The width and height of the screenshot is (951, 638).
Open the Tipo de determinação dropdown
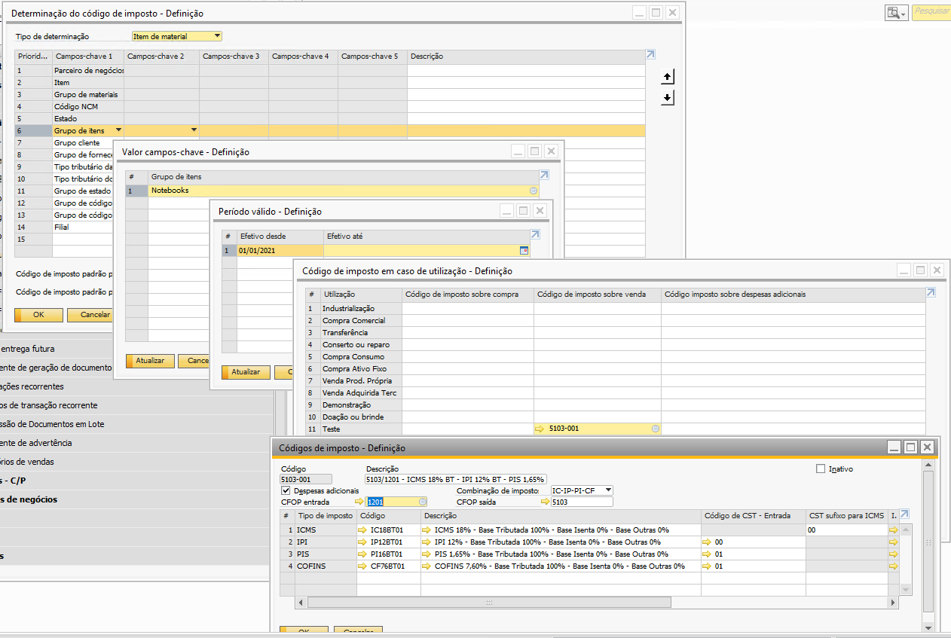click(217, 36)
